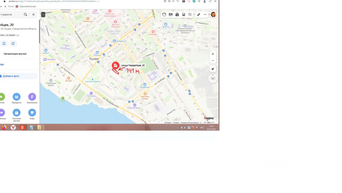The height and width of the screenshot is (193, 342).
Task: Click the red улица Гвардейцев, 20 pin
Action: point(115,65)
